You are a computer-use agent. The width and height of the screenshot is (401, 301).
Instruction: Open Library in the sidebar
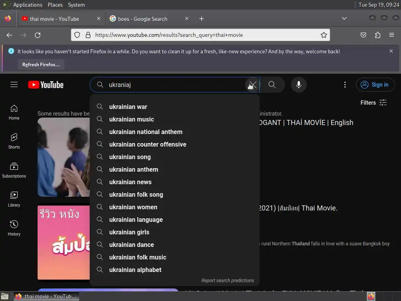pyautogui.click(x=14, y=199)
